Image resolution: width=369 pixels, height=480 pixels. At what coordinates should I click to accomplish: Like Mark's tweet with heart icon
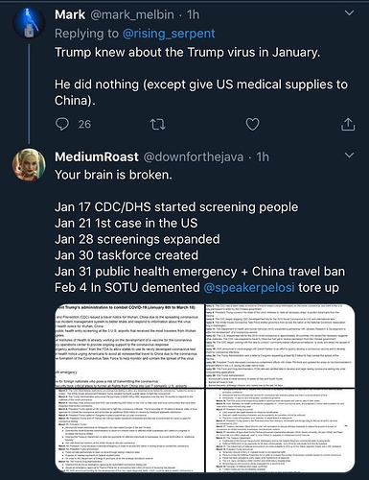point(252,124)
